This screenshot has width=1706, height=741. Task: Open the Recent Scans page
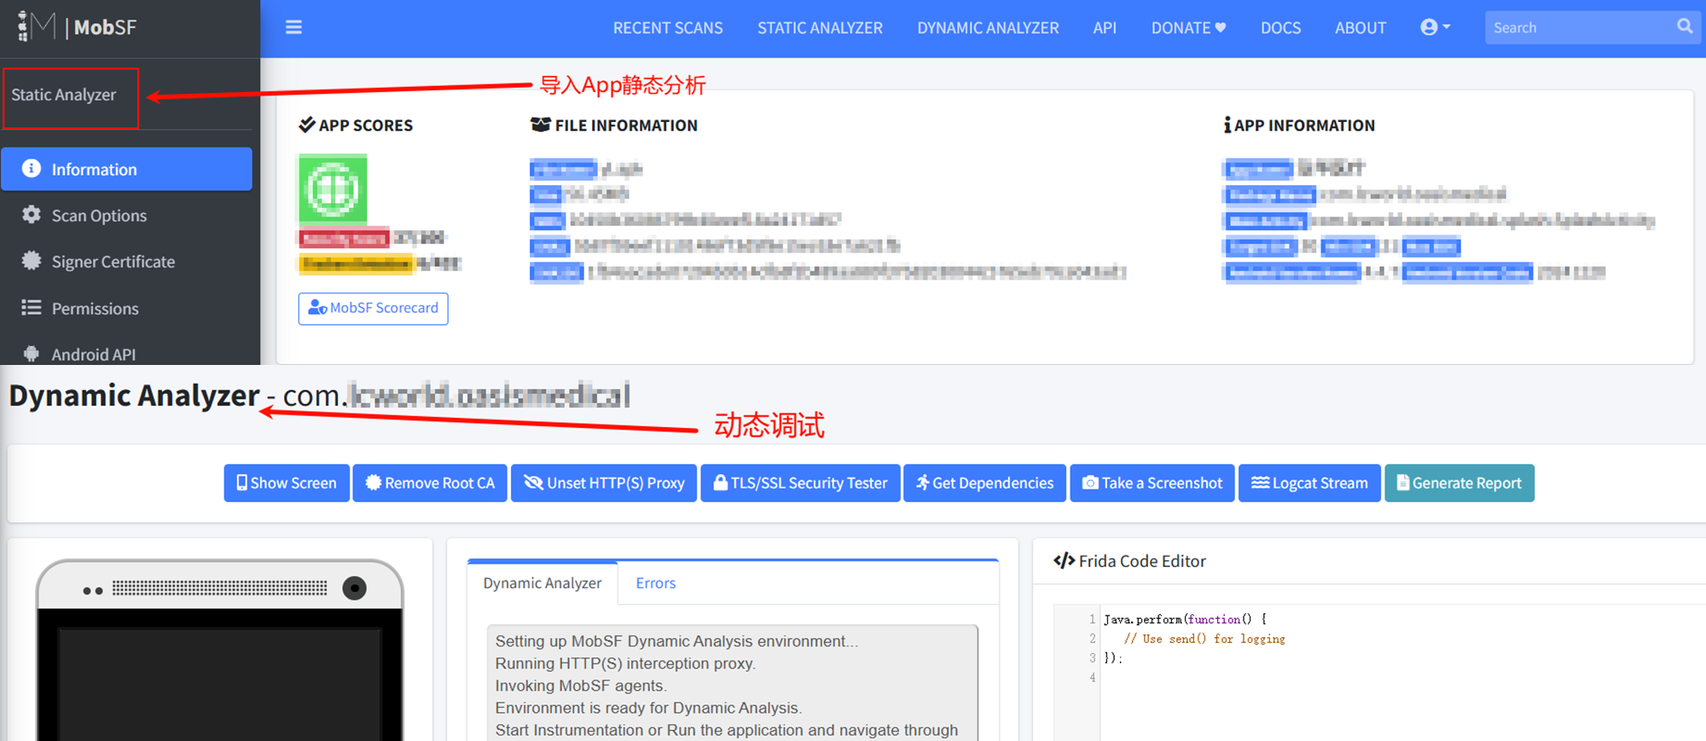click(668, 27)
